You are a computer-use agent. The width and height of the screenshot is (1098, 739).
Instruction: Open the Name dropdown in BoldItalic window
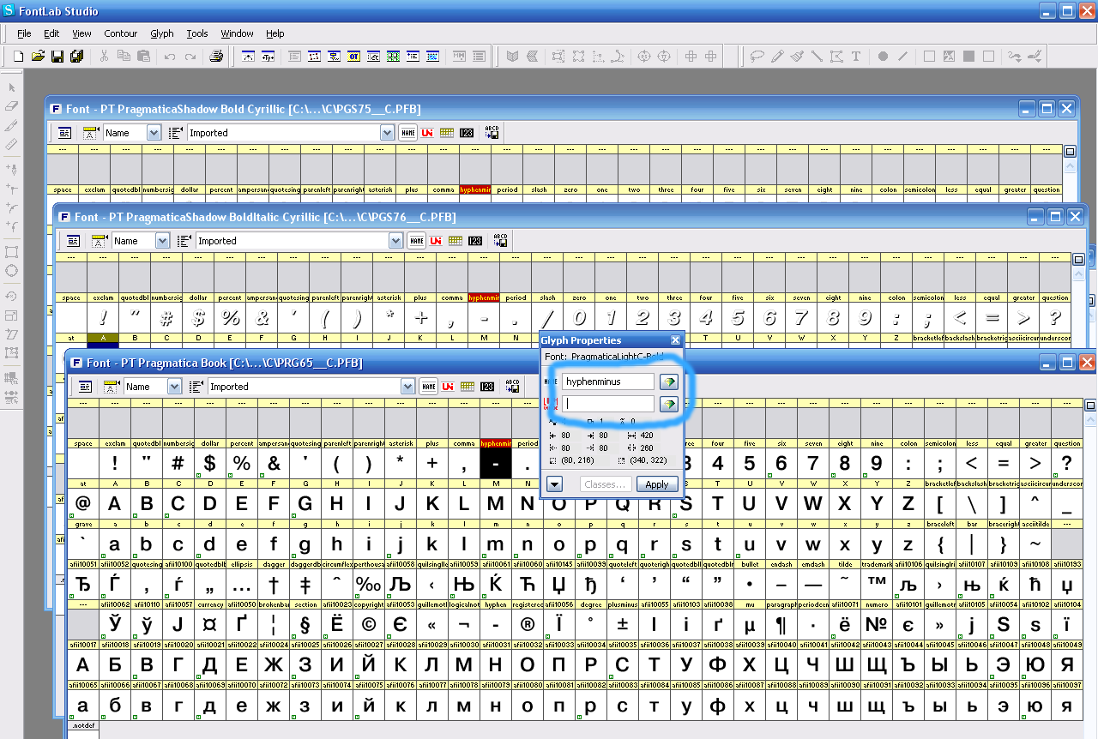(x=162, y=241)
